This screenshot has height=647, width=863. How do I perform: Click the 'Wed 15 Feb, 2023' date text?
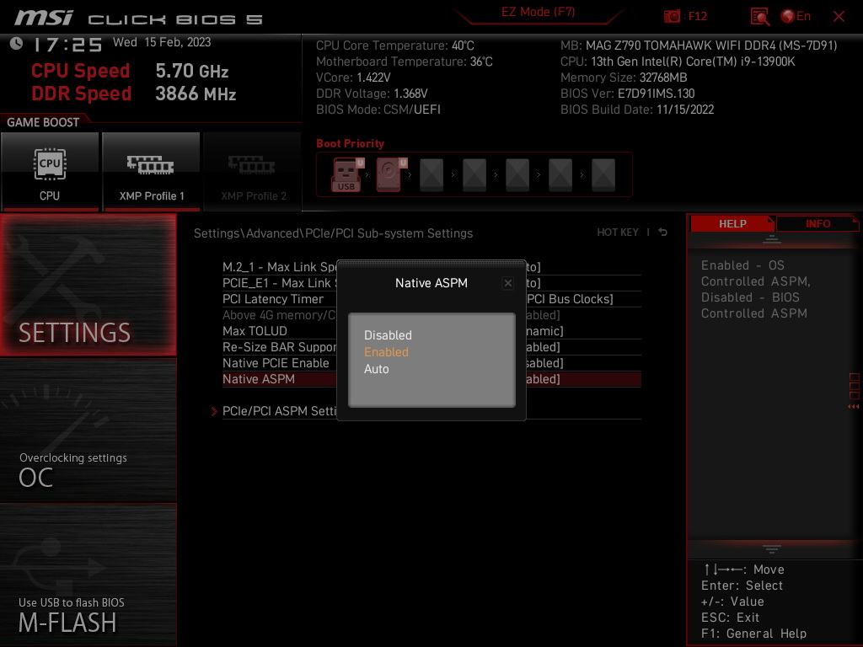click(x=162, y=42)
